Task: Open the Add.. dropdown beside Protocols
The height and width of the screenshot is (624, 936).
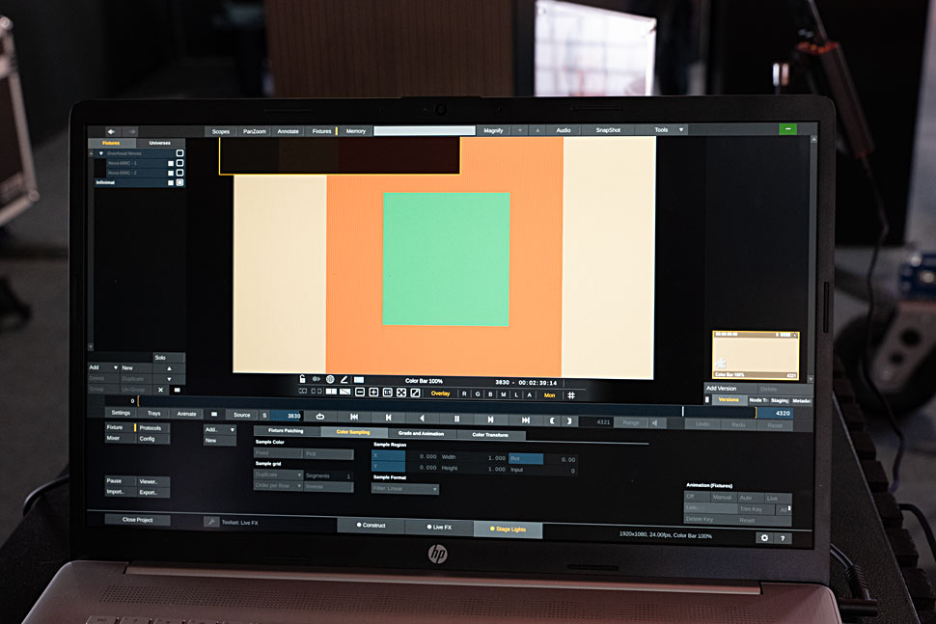Action: (x=220, y=429)
